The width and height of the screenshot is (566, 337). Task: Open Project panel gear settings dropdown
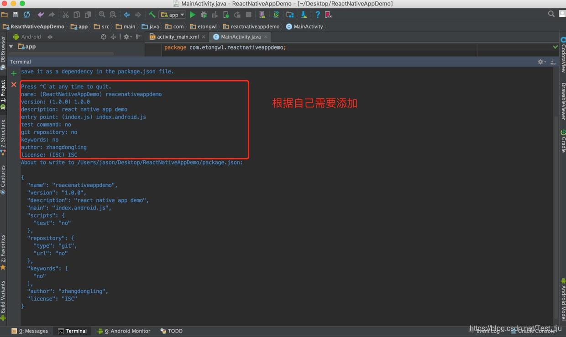point(127,37)
